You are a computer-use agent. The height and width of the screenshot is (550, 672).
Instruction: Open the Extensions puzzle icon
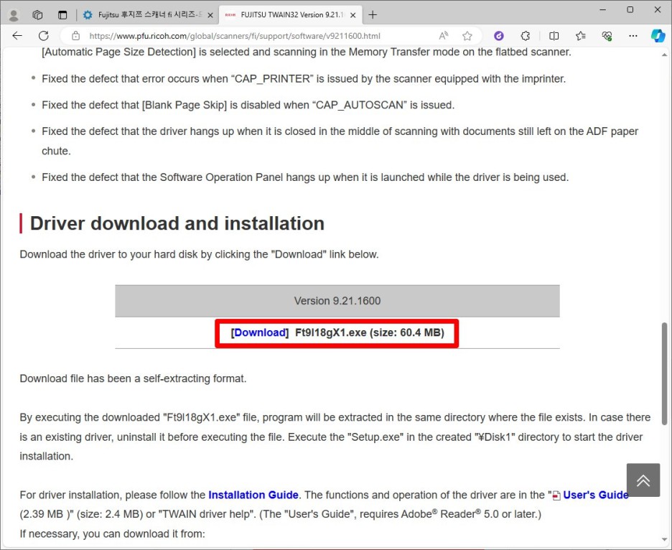pos(526,36)
